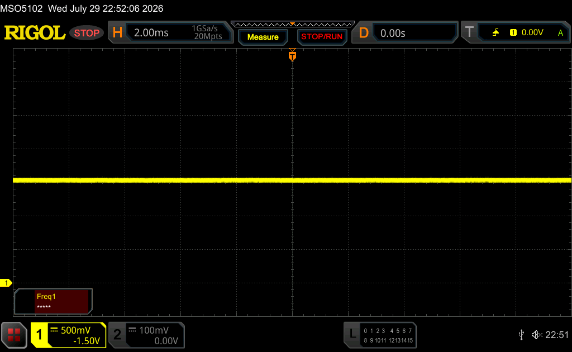
Task: Click the red STOP status indicator
Action: [87, 33]
